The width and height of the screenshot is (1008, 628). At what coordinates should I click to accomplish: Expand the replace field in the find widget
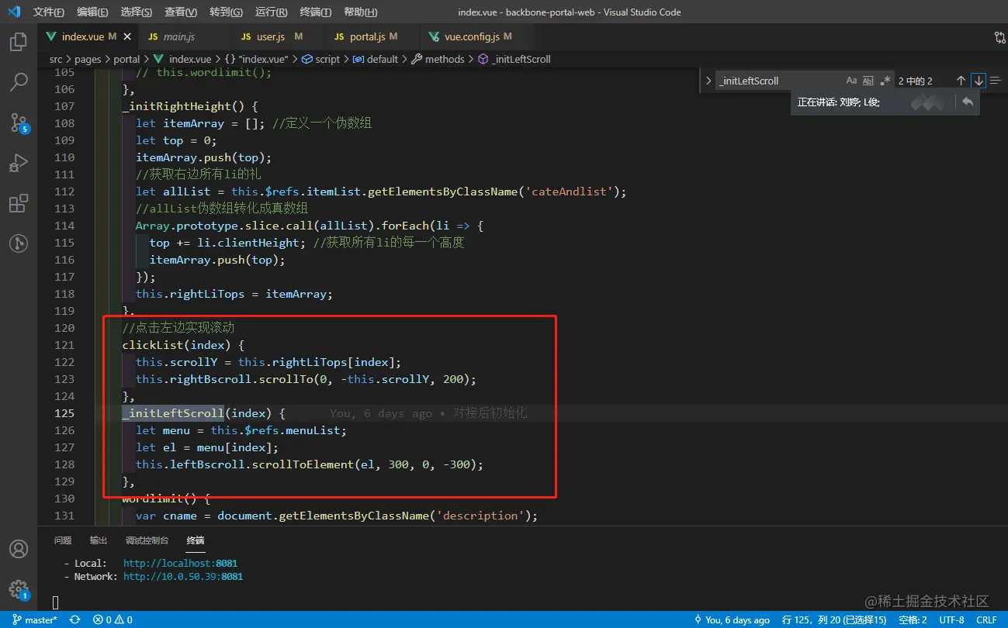coord(708,81)
